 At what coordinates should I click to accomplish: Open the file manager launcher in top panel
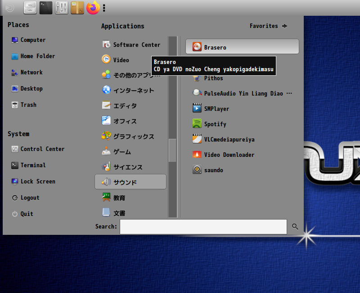point(30,8)
